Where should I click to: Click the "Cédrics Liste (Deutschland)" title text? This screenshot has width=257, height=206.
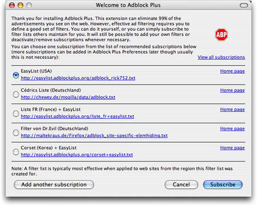(51, 90)
